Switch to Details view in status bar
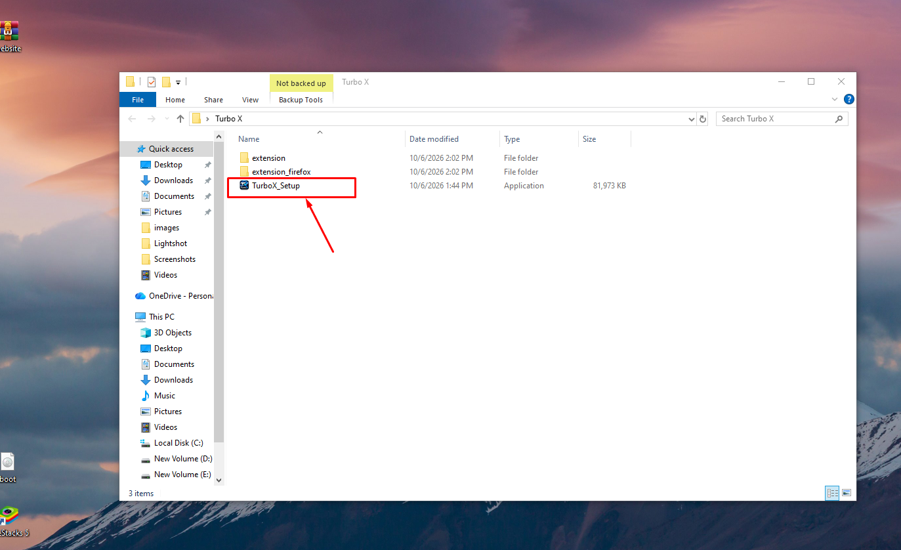The height and width of the screenshot is (550, 901). [832, 493]
